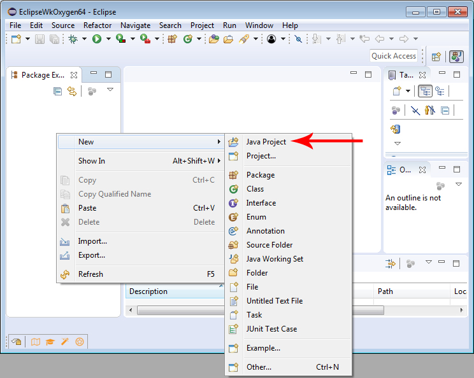This screenshot has height=378, width=474.
Task: Click the New Java Class toolbar icon
Action: click(188, 39)
